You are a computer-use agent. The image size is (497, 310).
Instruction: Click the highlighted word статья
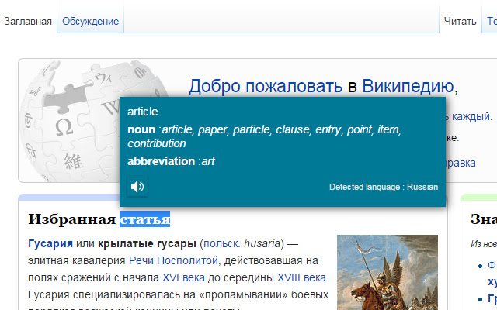[144, 219]
